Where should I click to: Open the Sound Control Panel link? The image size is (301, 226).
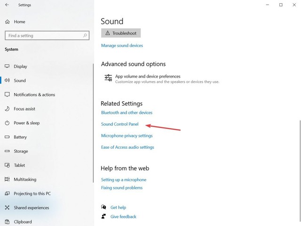pyautogui.click(x=120, y=124)
